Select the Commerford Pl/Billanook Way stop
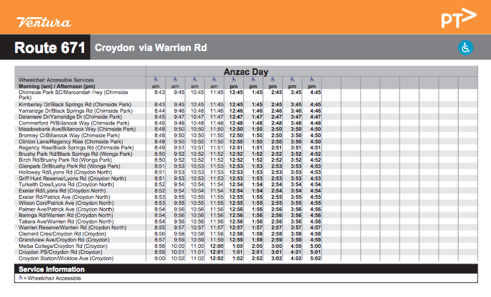The image size is (491, 297). coord(74,123)
